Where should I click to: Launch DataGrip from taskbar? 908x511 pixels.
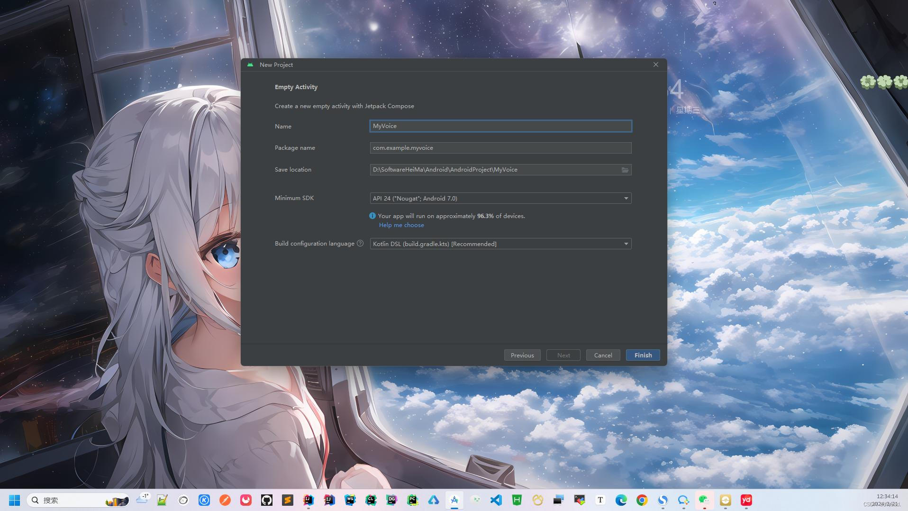click(x=392, y=500)
